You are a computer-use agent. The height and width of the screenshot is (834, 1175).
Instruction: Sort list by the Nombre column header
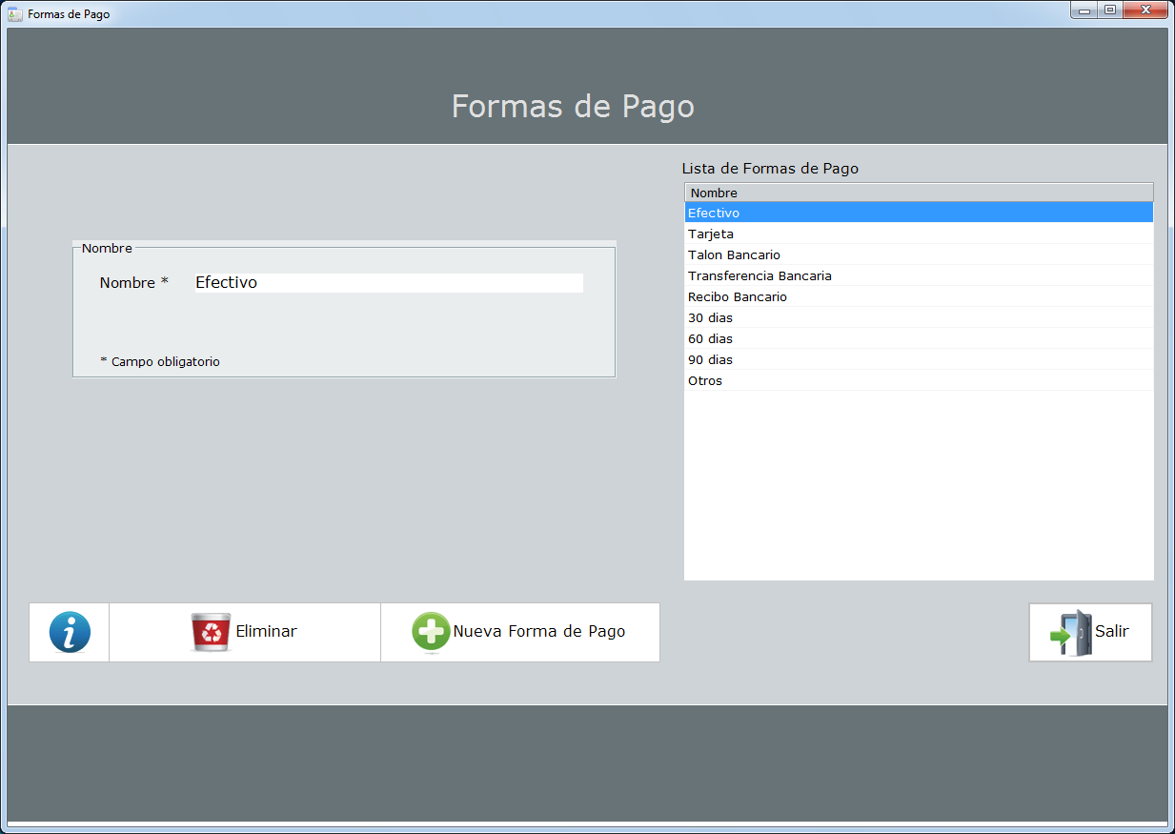pos(918,193)
